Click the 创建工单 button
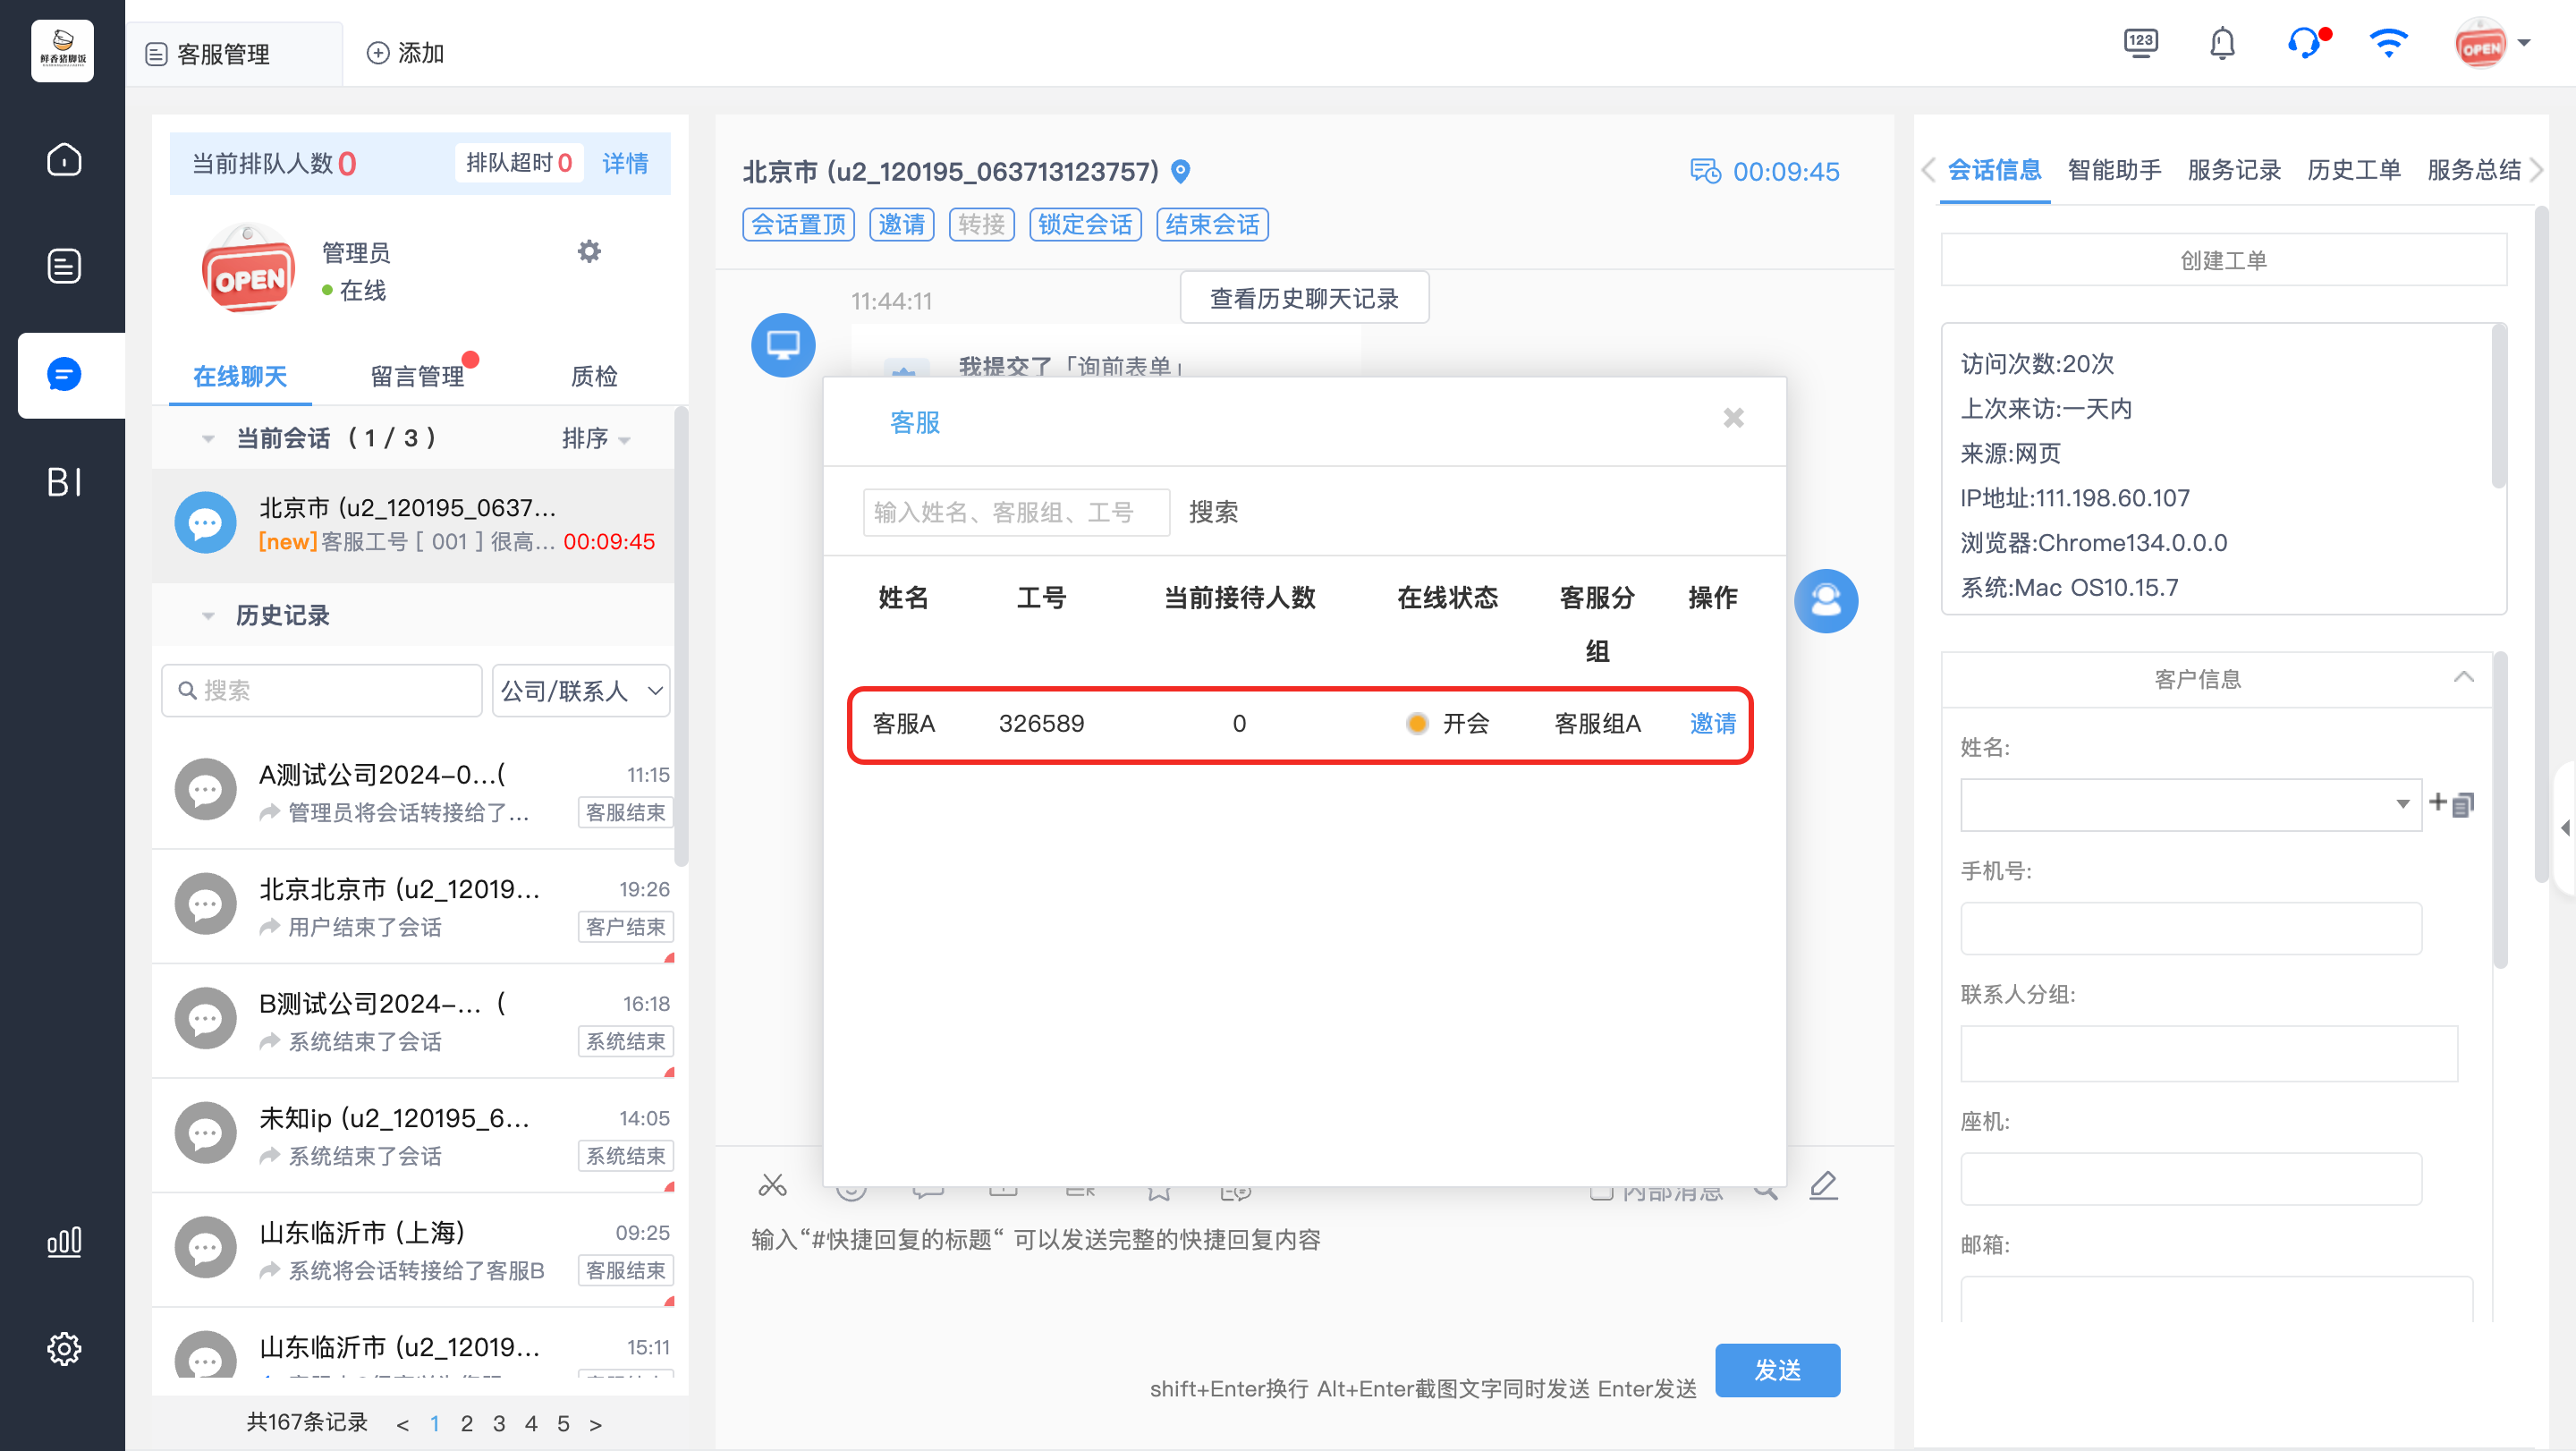The width and height of the screenshot is (2576, 1451). pyautogui.click(x=2223, y=260)
